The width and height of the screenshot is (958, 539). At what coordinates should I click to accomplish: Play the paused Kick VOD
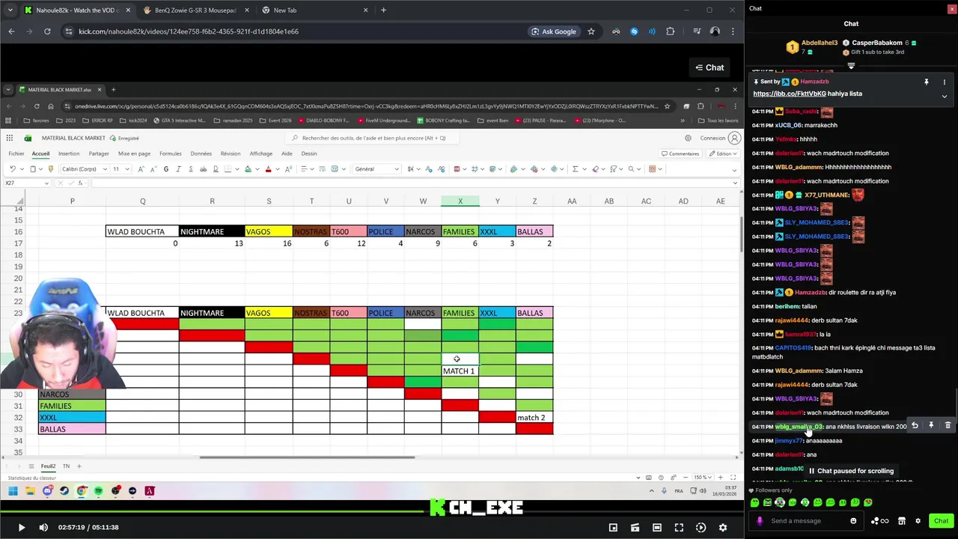coord(21,528)
